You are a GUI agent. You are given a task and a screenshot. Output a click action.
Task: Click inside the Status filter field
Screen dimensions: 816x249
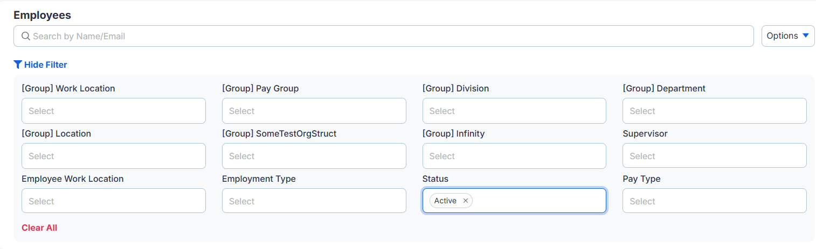(x=539, y=201)
